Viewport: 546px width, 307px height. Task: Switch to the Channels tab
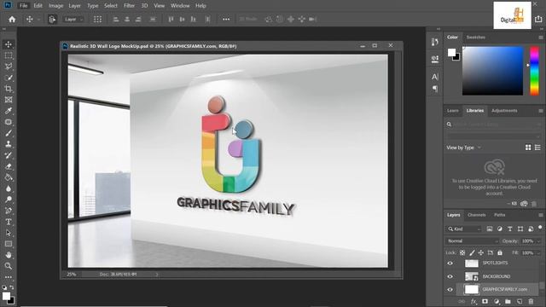point(476,215)
